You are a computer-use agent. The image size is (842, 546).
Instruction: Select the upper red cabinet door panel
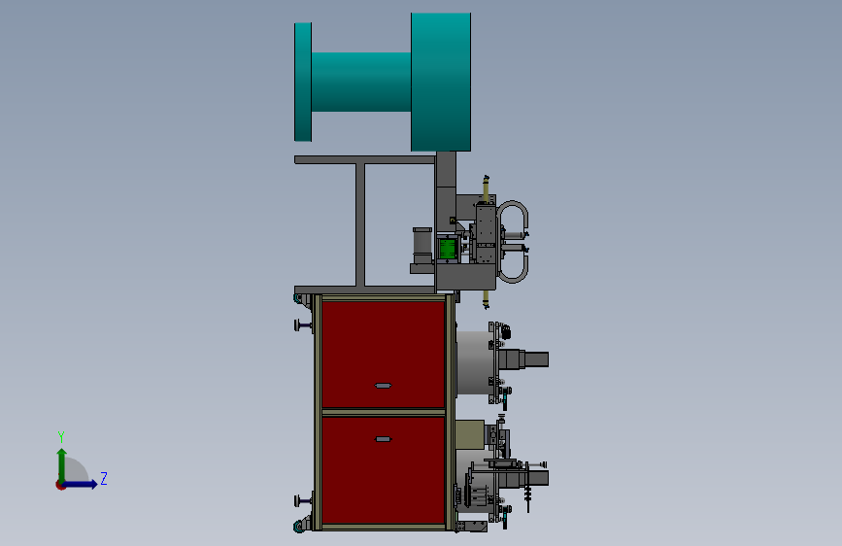click(x=383, y=355)
